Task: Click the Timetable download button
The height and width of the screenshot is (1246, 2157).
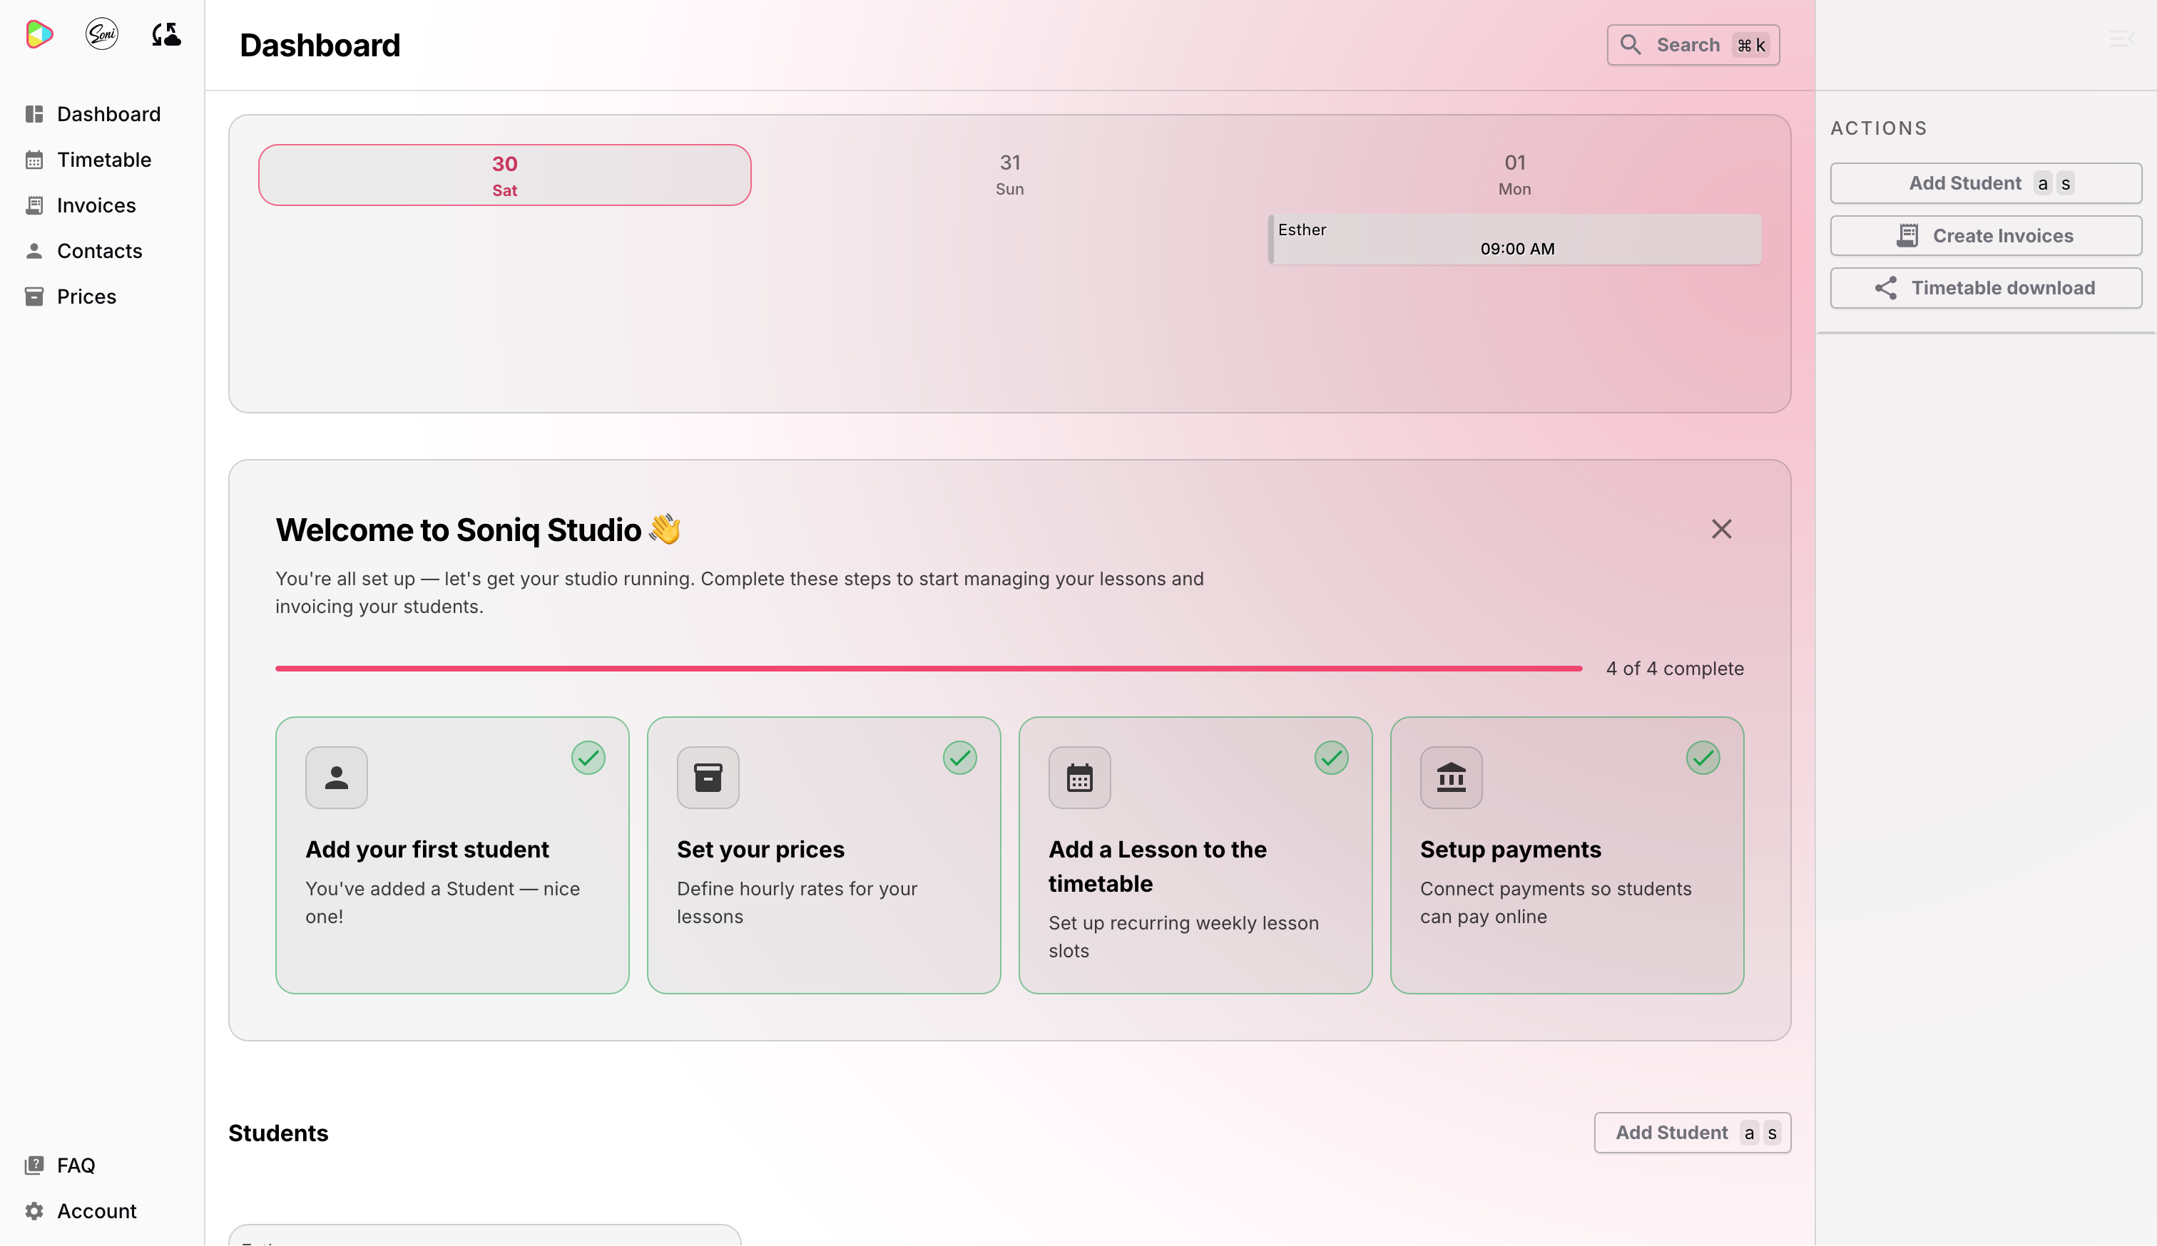Action: pyautogui.click(x=1985, y=288)
